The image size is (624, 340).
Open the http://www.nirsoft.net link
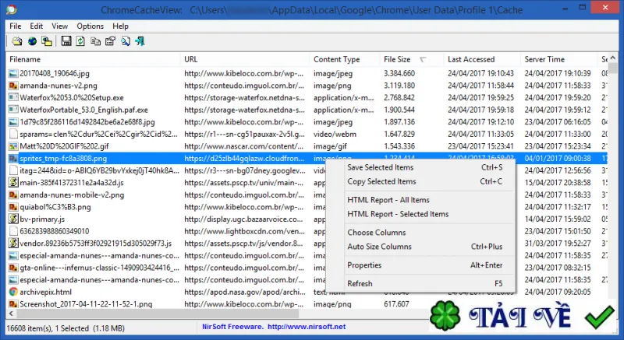coord(307,327)
